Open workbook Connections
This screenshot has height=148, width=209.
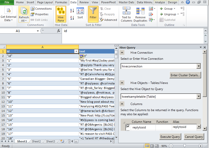tap(41, 9)
